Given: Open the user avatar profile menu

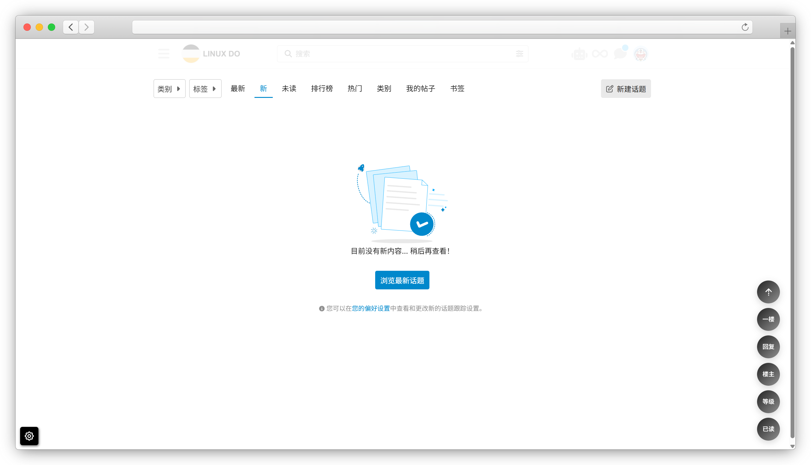Looking at the screenshot, I should pyautogui.click(x=641, y=54).
